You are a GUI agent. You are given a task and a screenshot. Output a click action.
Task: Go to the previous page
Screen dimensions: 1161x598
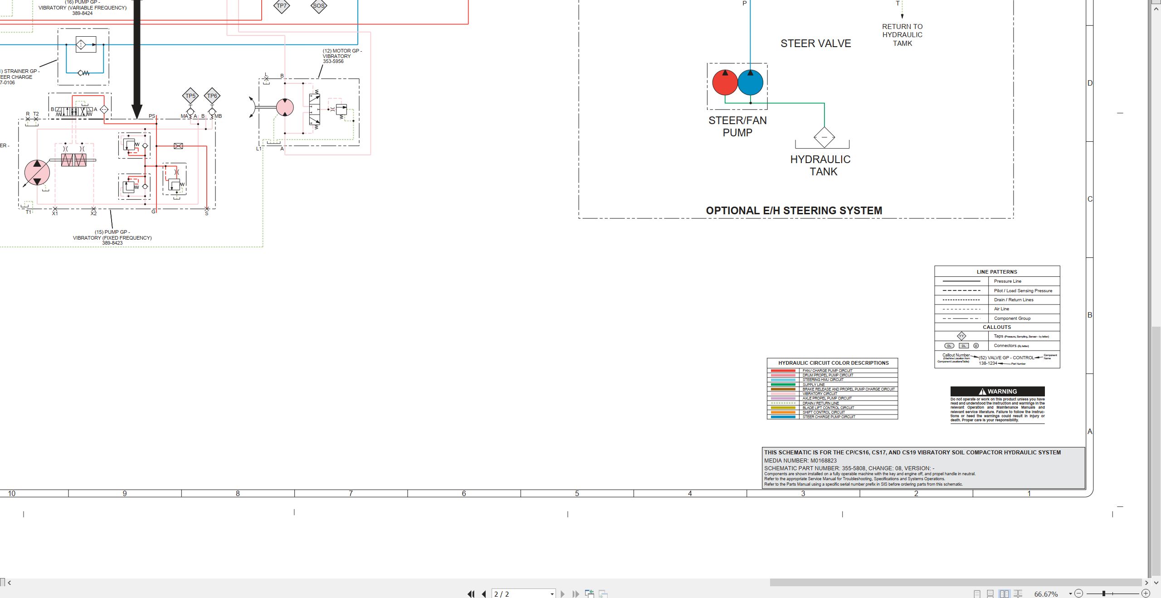pyautogui.click(x=484, y=594)
